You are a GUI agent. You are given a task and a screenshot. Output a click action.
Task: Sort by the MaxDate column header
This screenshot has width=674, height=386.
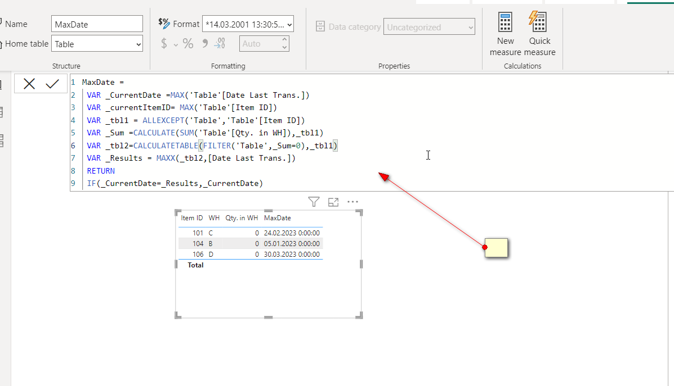277,218
